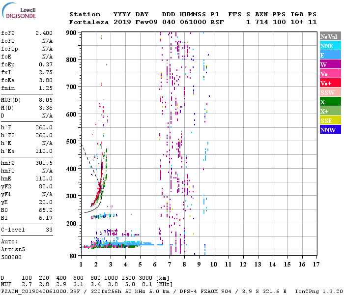Select the purple W legend swatch
Image resolution: width=344 pixels, height=295 pixels.
pyautogui.click(x=330, y=64)
